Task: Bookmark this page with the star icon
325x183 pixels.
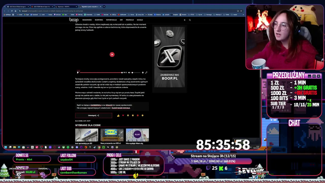Action: pos(241,11)
